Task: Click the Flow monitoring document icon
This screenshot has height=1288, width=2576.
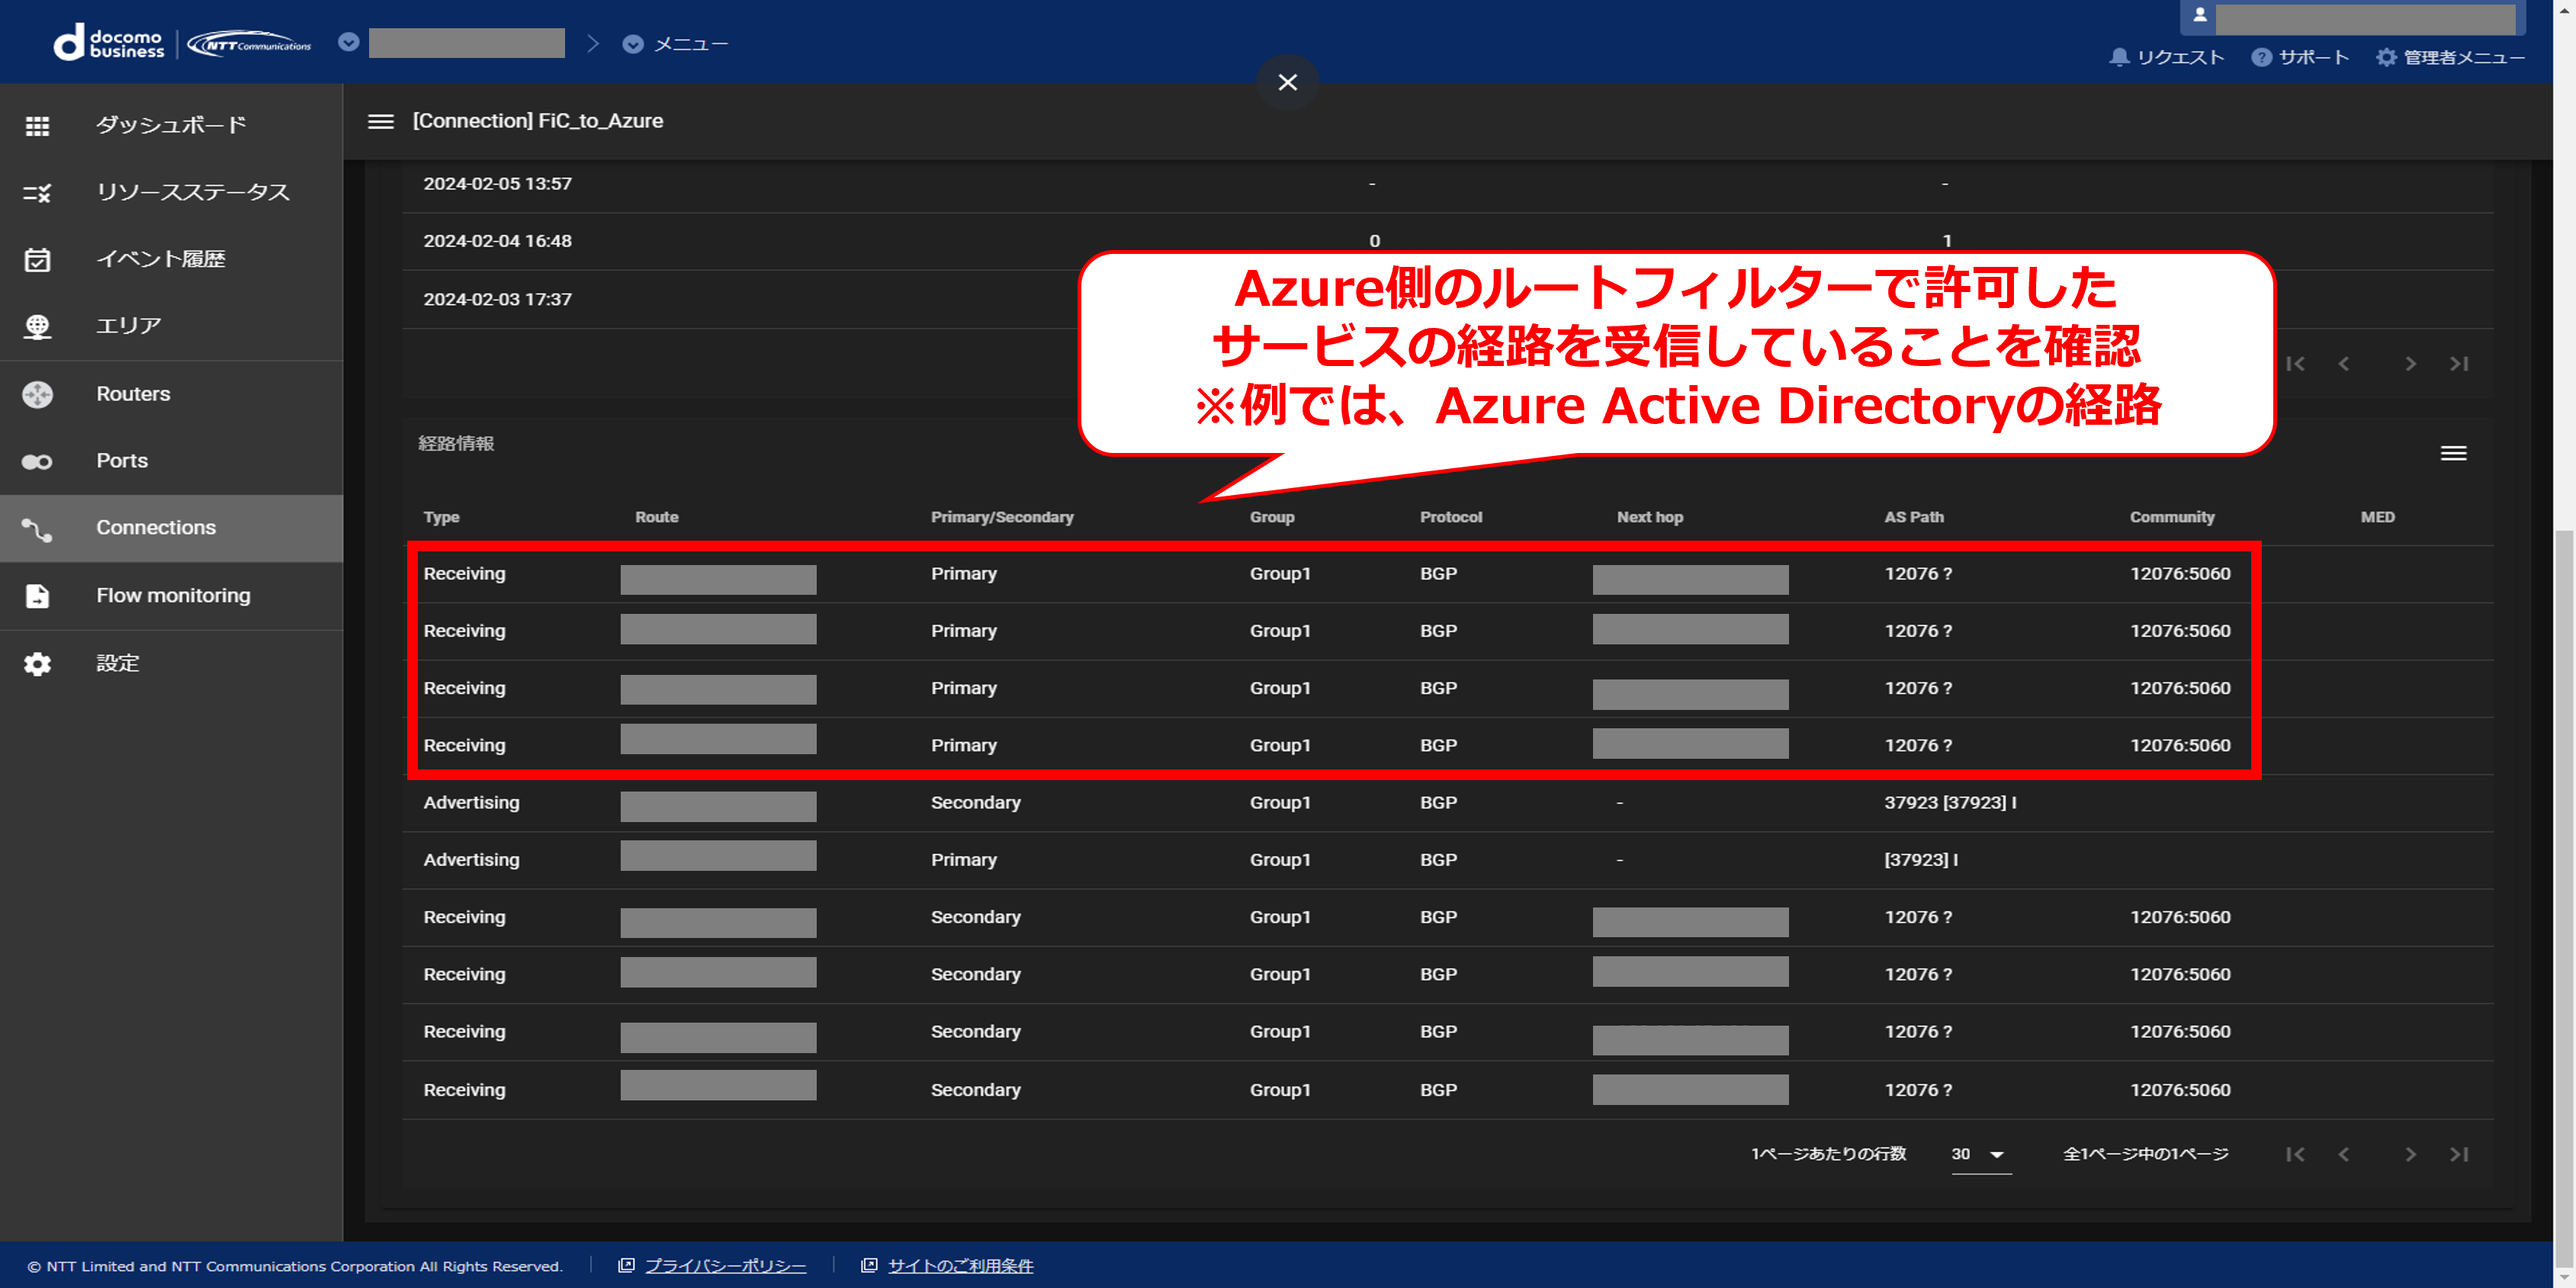Action: pyautogui.click(x=37, y=596)
